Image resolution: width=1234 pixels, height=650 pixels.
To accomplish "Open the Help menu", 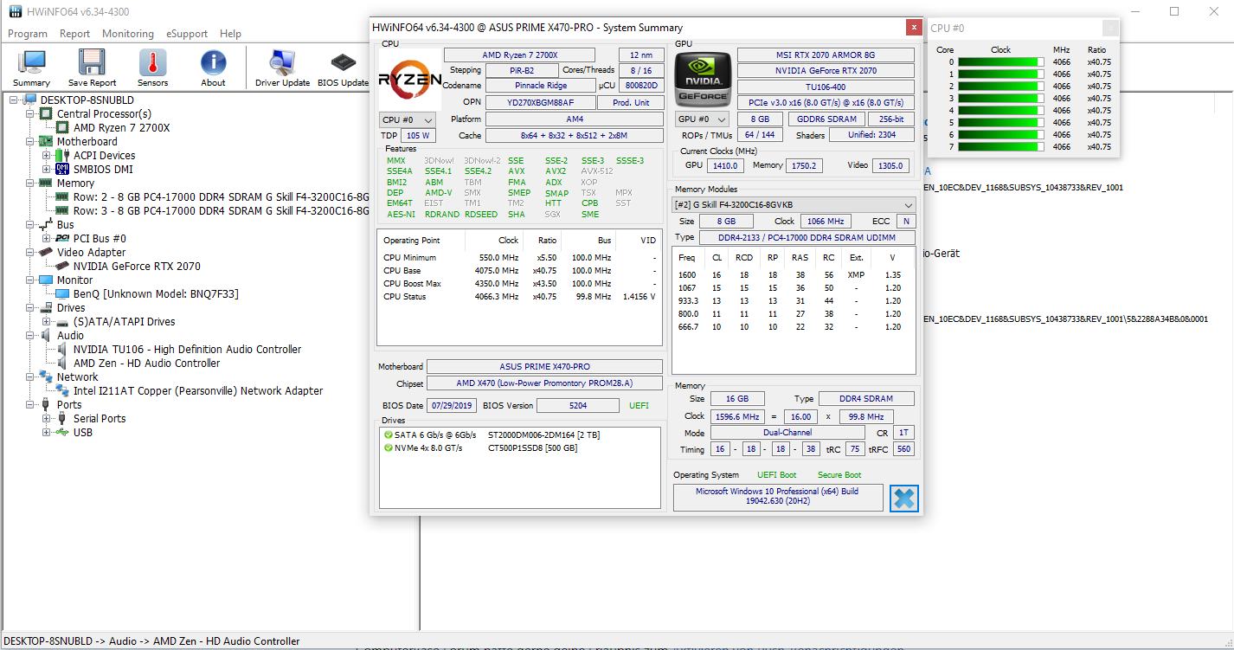I will [231, 34].
